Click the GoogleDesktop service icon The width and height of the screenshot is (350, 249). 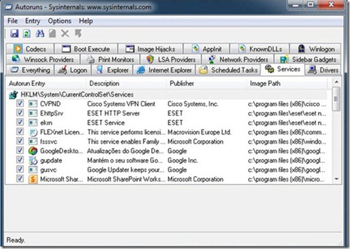pyautogui.click(x=33, y=151)
